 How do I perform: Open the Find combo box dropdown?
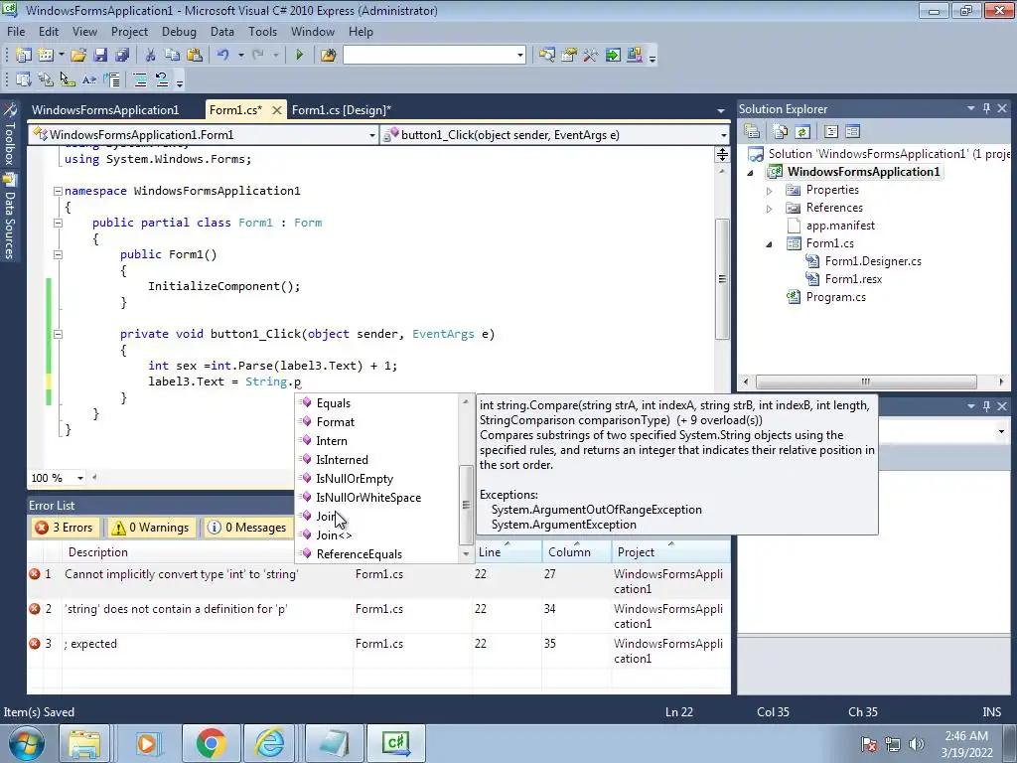click(x=520, y=56)
